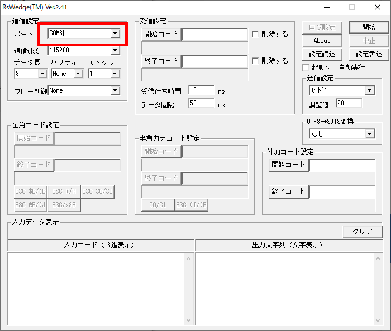Open the UTF8→SJIS変換 なし dropdown
The image size is (391, 331).
(x=370, y=134)
